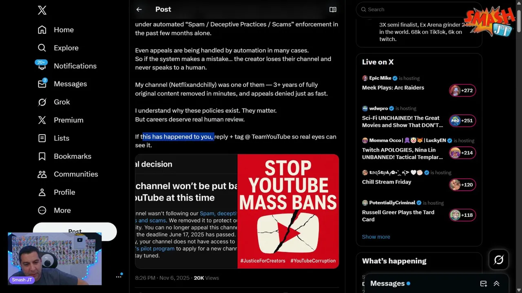Open Sci-Fi UNCHAINED stream

click(403, 122)
